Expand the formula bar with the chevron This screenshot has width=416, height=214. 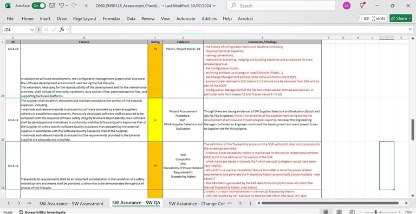(x=410, y=29)
